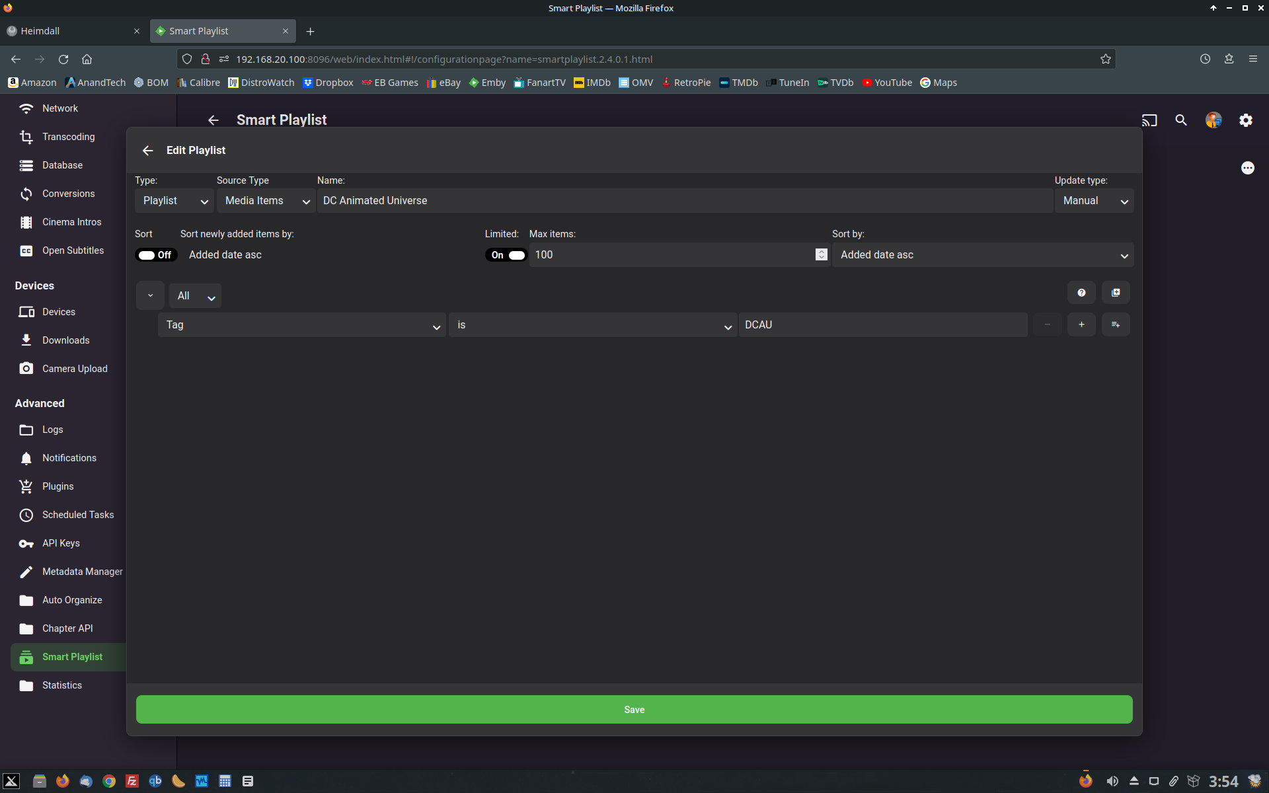Click the Name field DC Animated Universe

[685, 201]
